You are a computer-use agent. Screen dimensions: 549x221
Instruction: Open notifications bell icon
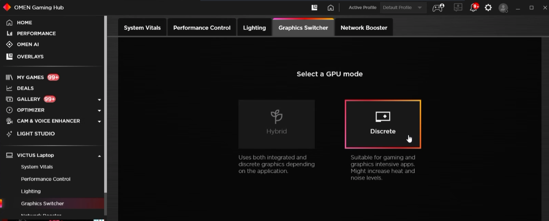pyautogui.click(x=474, y=7)
